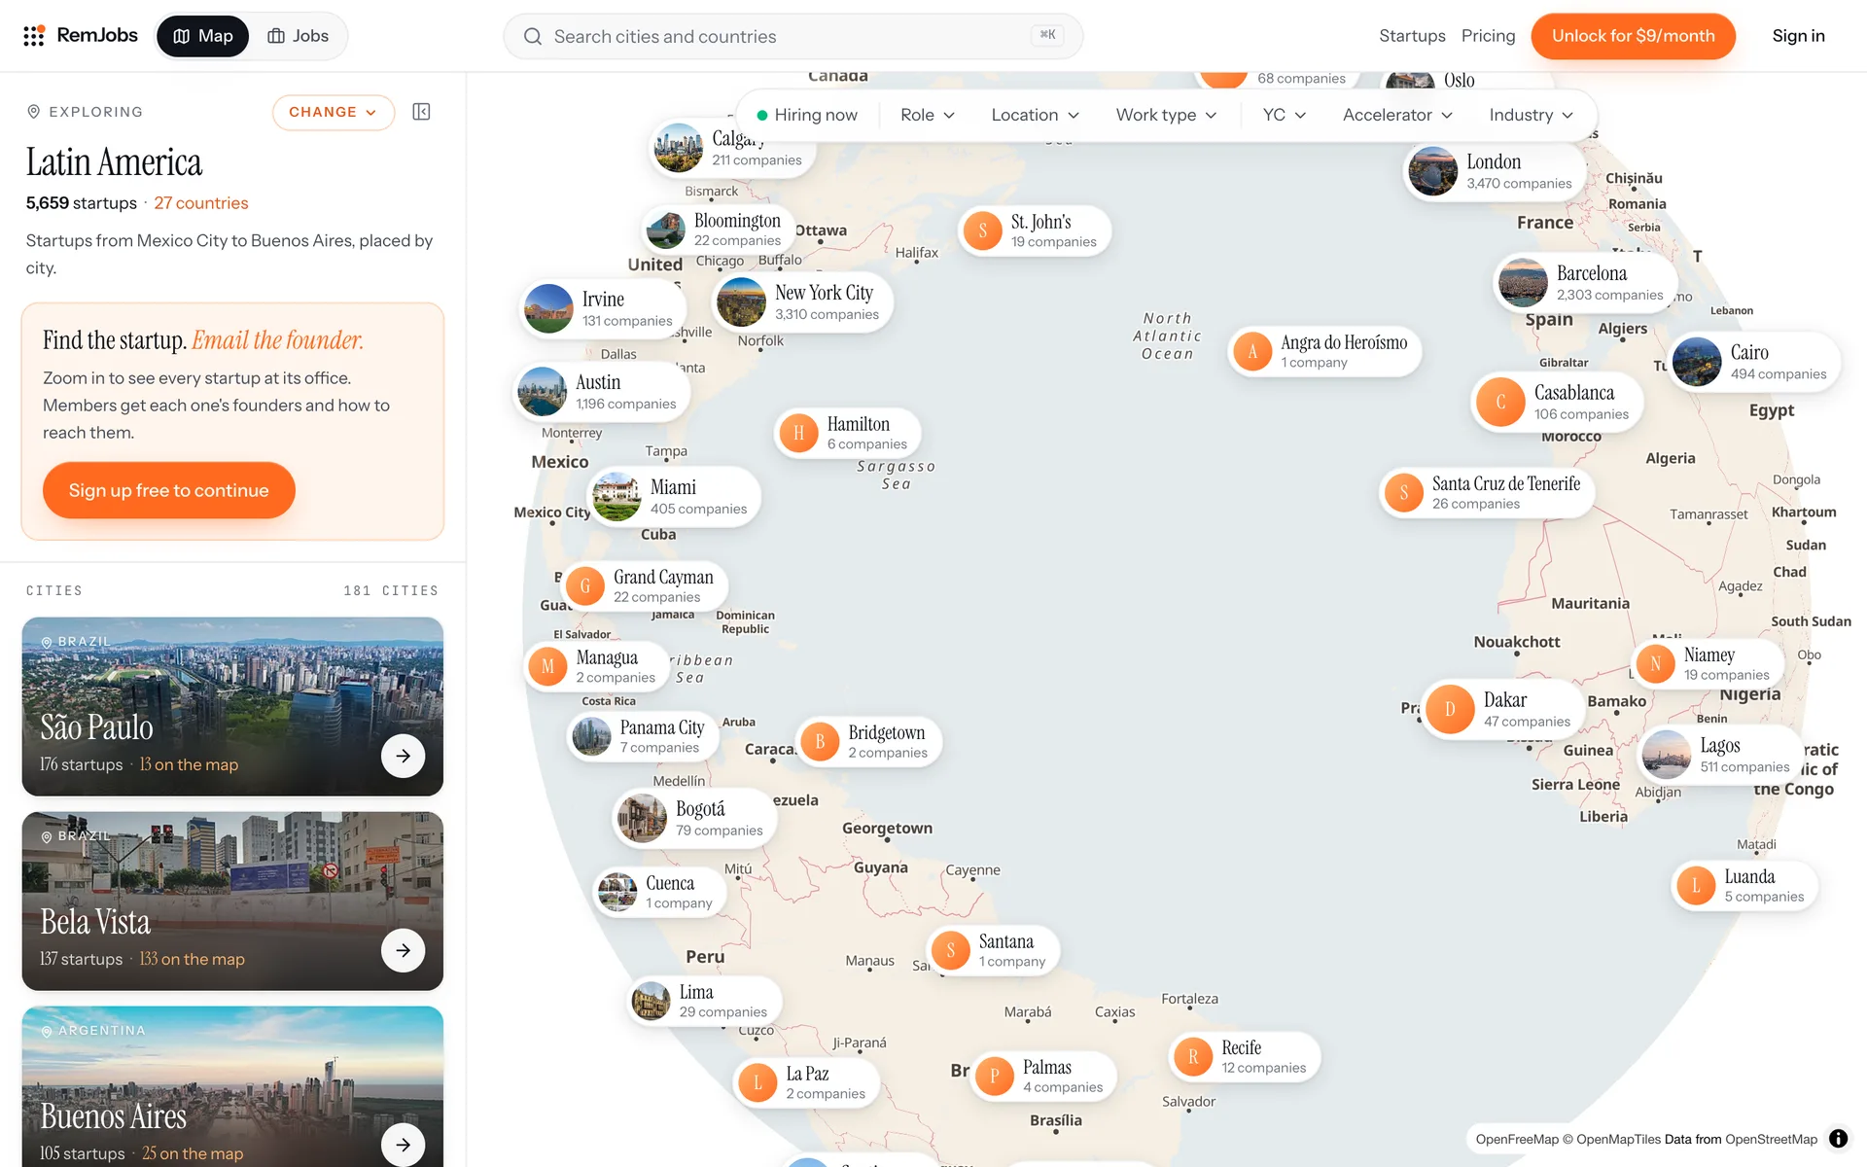The height and width of the screenshot is (1167, 1867).
Task: Click Bridgetown orange B marker
Action: point(820,742)
